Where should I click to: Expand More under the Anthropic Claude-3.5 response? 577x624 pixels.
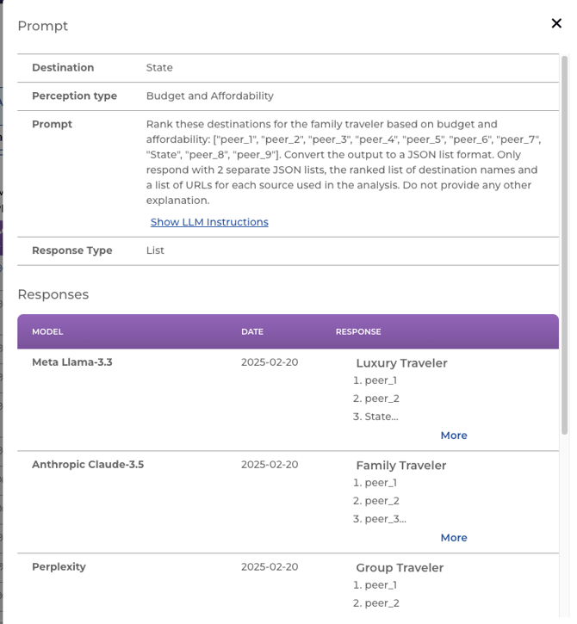coord(453,538)
